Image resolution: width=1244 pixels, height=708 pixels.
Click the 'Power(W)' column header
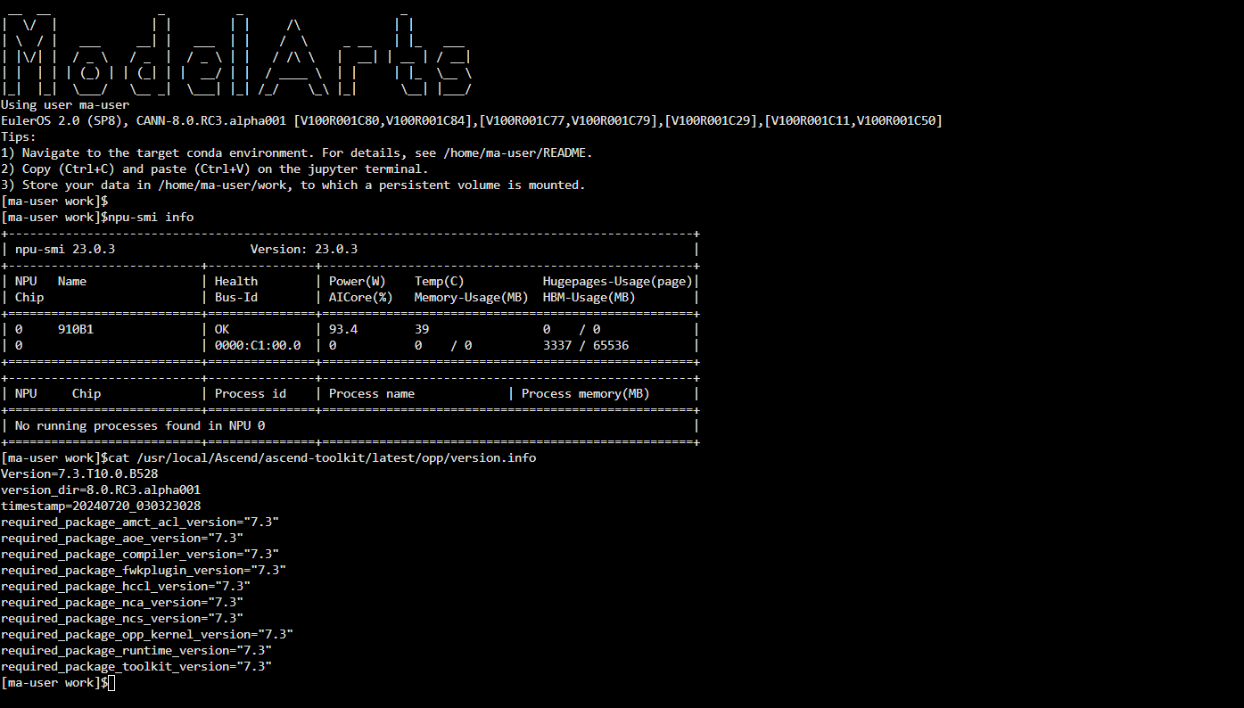tap(358, 281)
